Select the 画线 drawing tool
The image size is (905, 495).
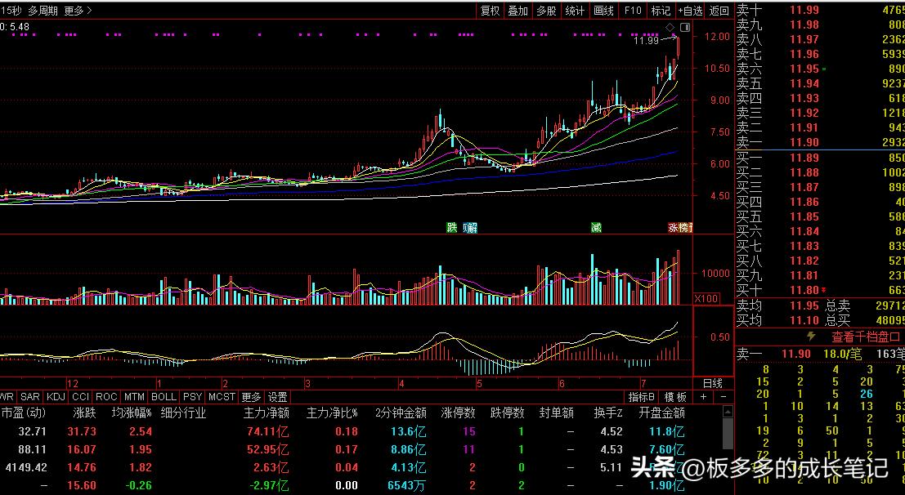click(x=603, y=11)
